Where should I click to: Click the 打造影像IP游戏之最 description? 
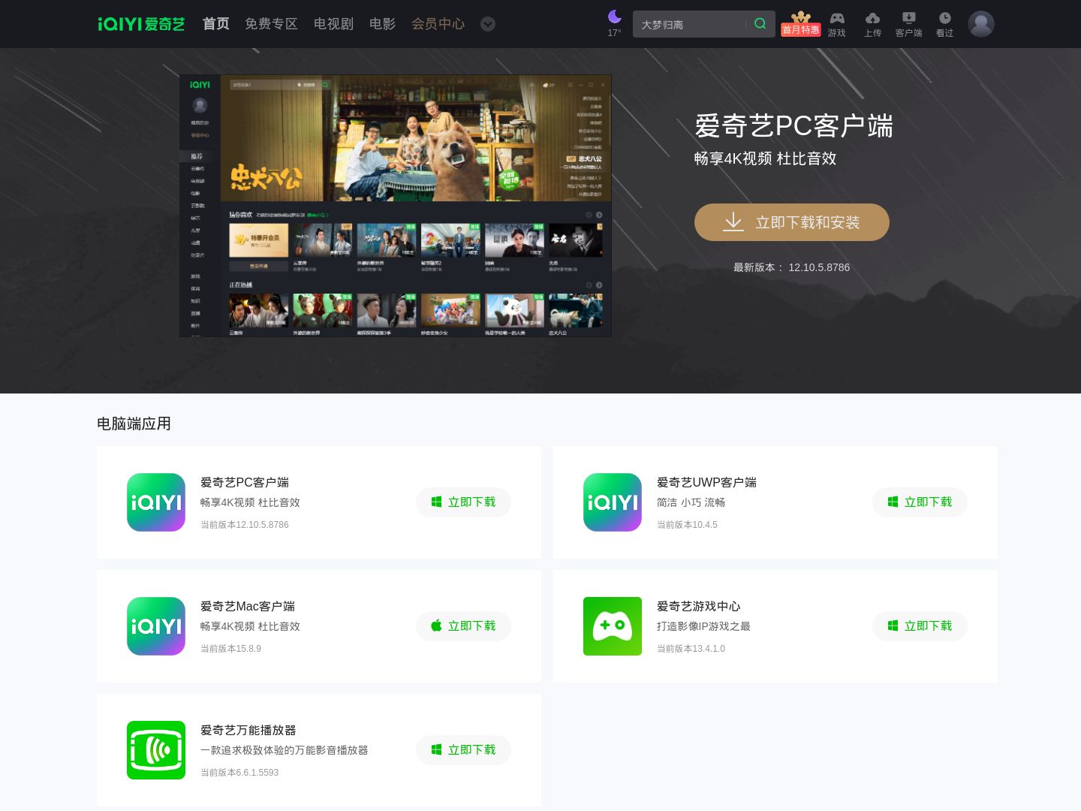703,626
